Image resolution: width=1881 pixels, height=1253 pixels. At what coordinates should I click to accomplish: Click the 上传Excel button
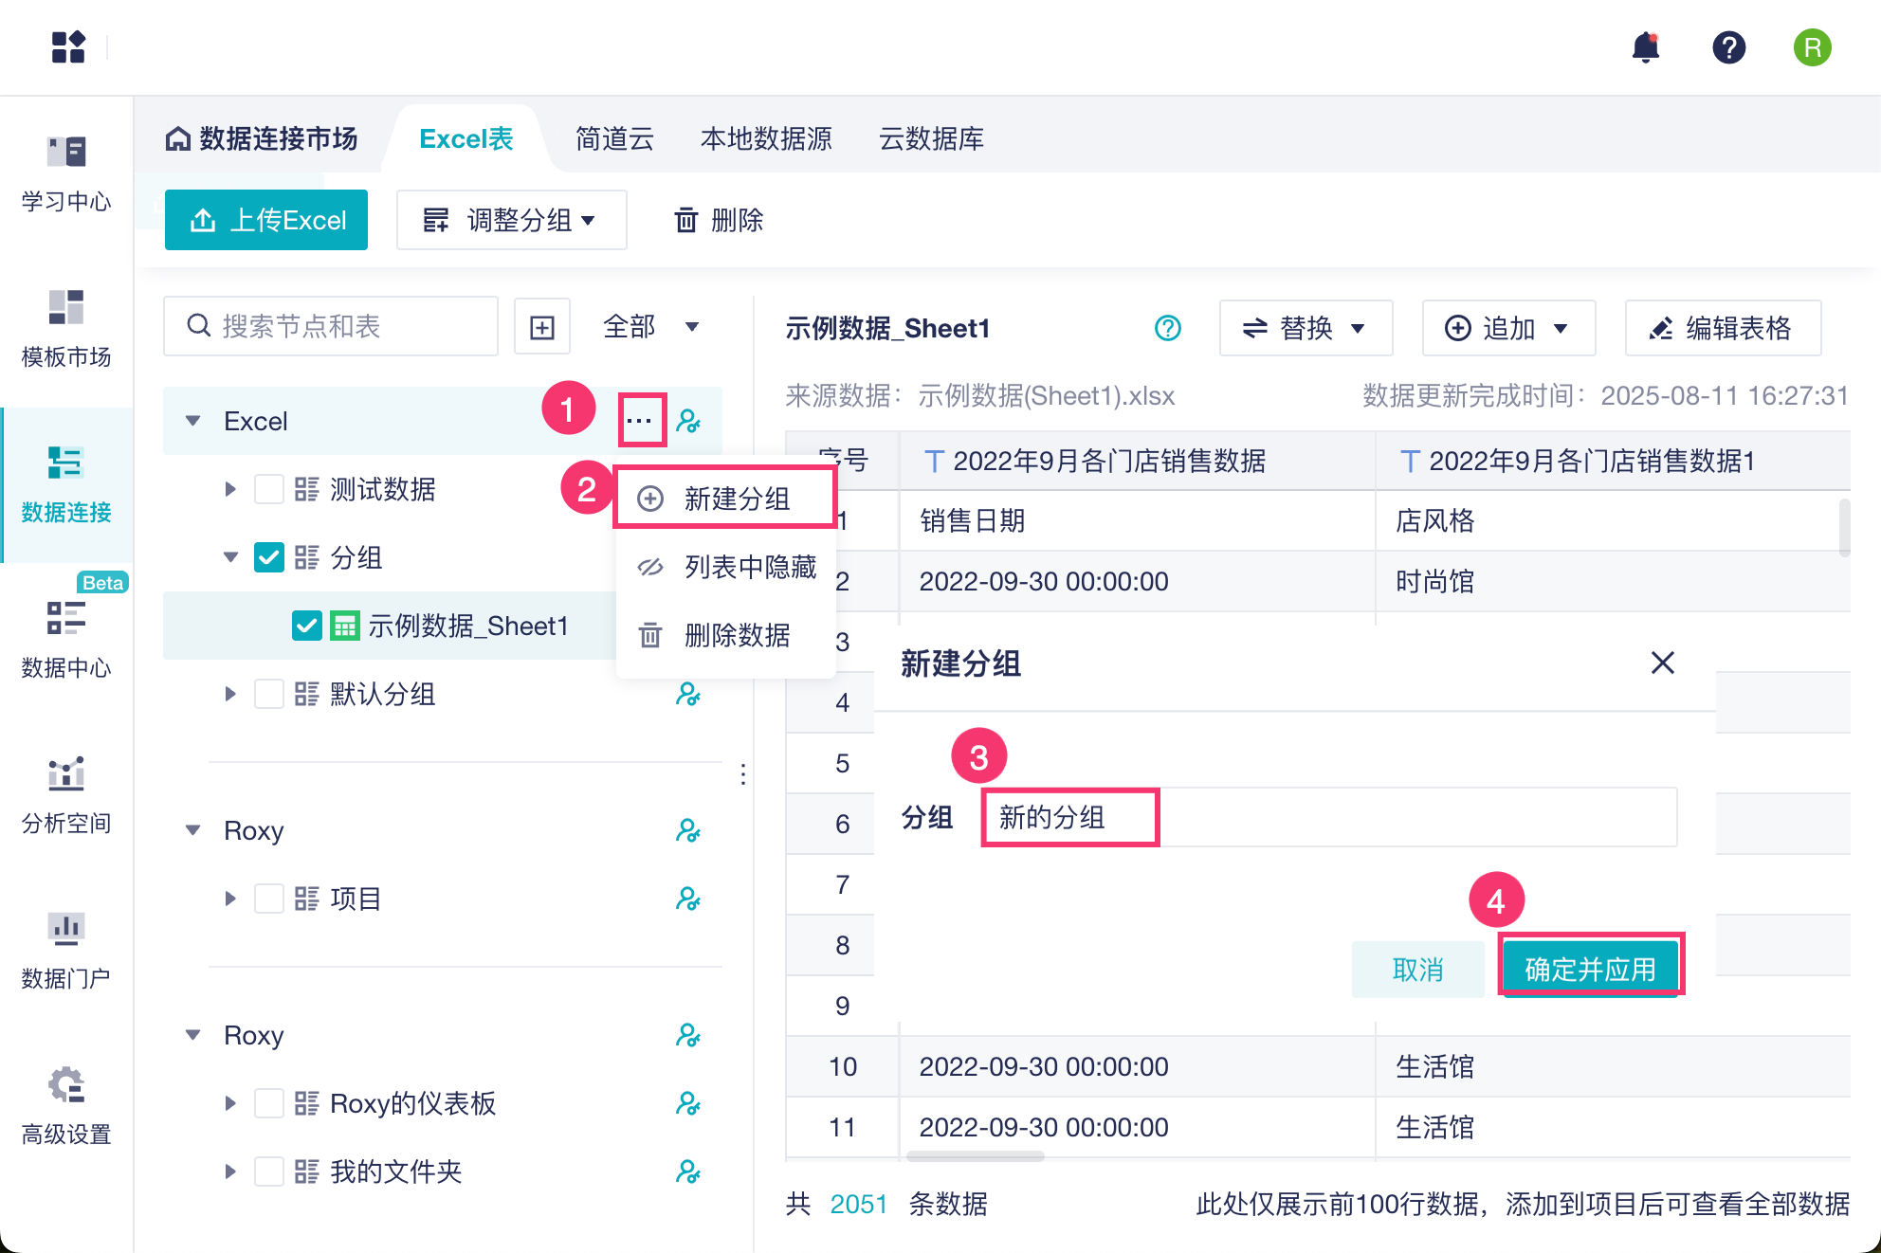click(x=266, y=221)
